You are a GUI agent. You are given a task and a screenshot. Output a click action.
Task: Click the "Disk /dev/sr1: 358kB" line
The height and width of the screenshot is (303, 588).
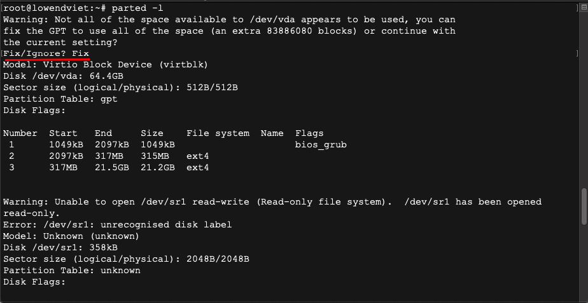(x=60, y=248)
